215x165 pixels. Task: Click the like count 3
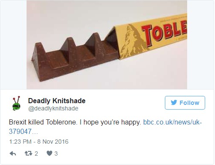point(56,153)
